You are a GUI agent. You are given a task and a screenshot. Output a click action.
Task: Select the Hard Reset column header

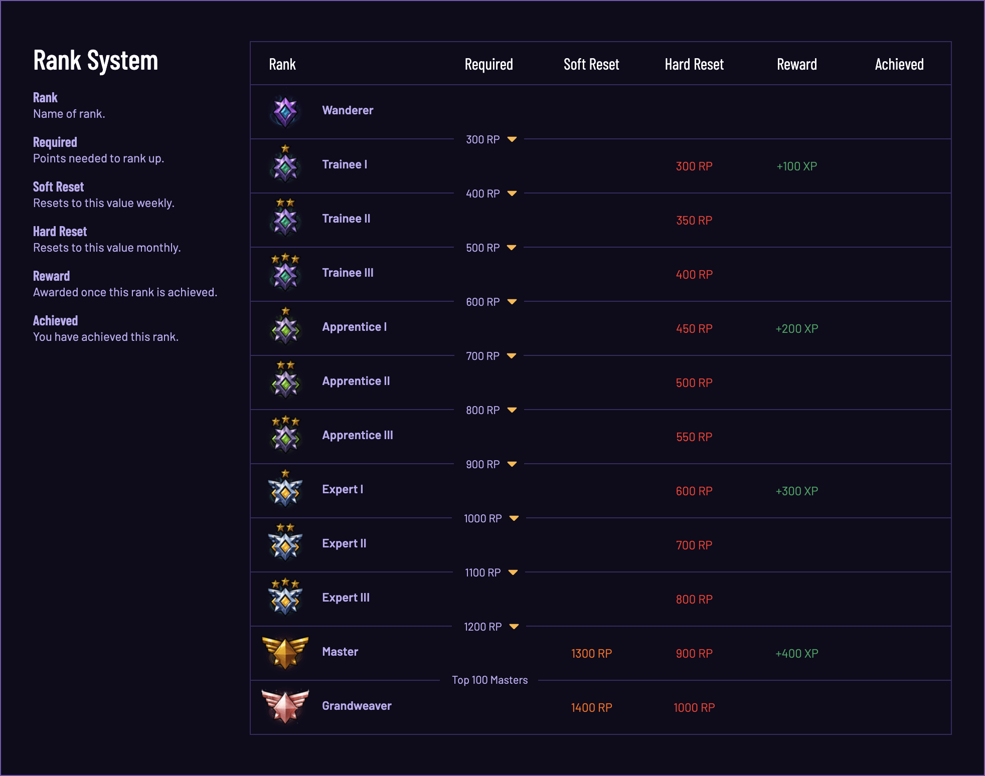click(694, 64)
